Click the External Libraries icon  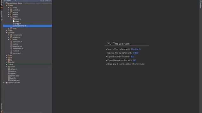point(7,83)
